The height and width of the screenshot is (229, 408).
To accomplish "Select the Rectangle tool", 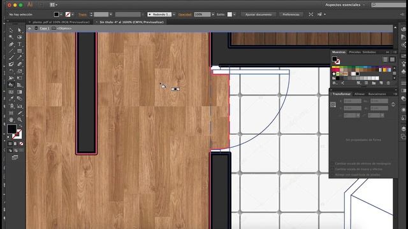I will [20, 51].
